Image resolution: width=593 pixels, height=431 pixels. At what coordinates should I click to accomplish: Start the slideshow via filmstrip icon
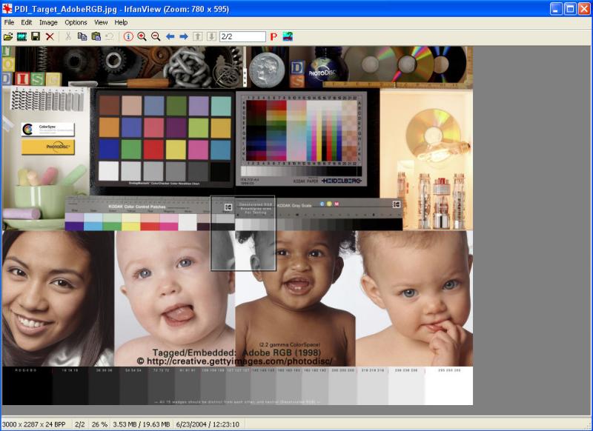[21, 36]
